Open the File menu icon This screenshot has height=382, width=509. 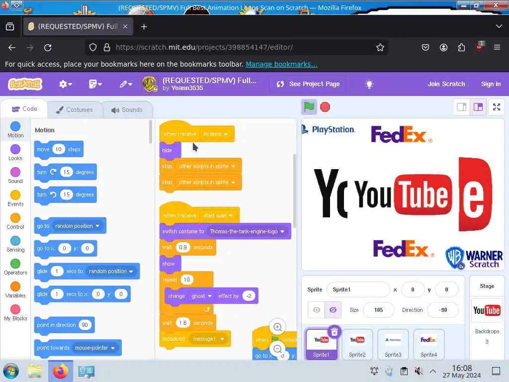coord(95,84)
